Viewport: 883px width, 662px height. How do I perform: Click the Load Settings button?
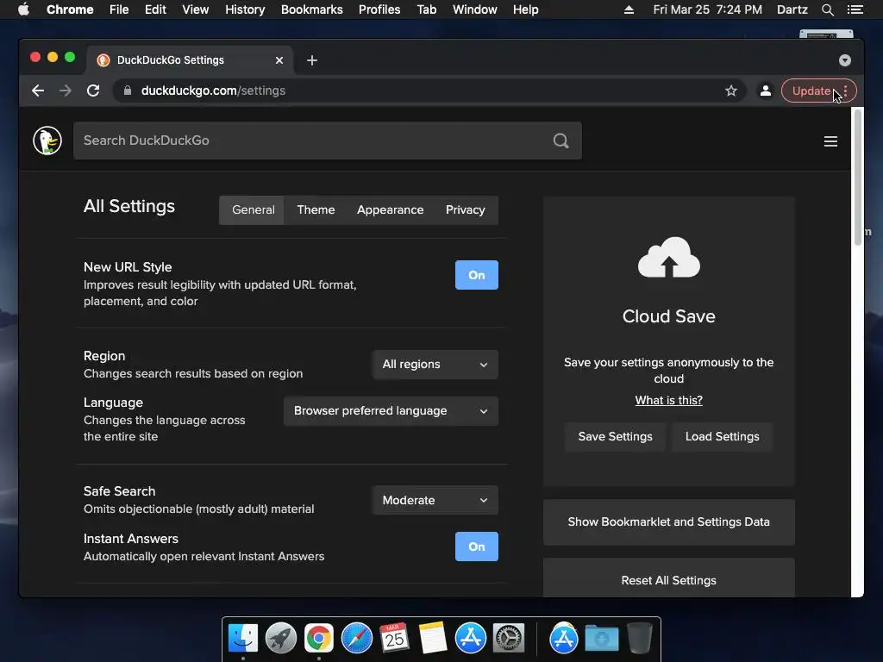pos(723,437)
